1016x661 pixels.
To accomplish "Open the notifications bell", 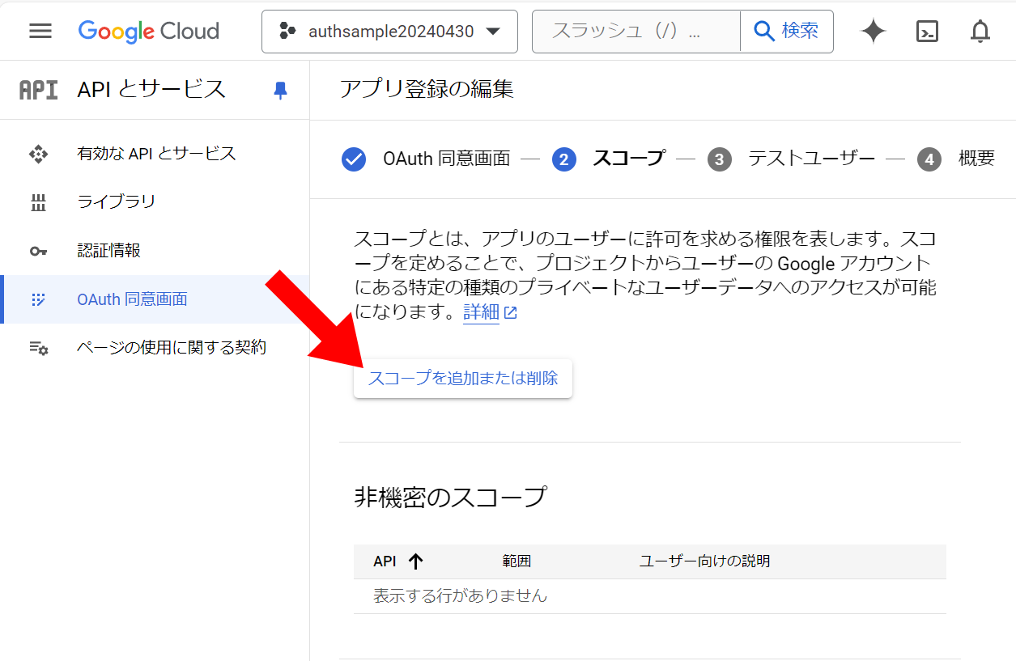I will point(980,32).
